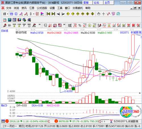
Task: Open the 浏览 menu
Action: 16,8
